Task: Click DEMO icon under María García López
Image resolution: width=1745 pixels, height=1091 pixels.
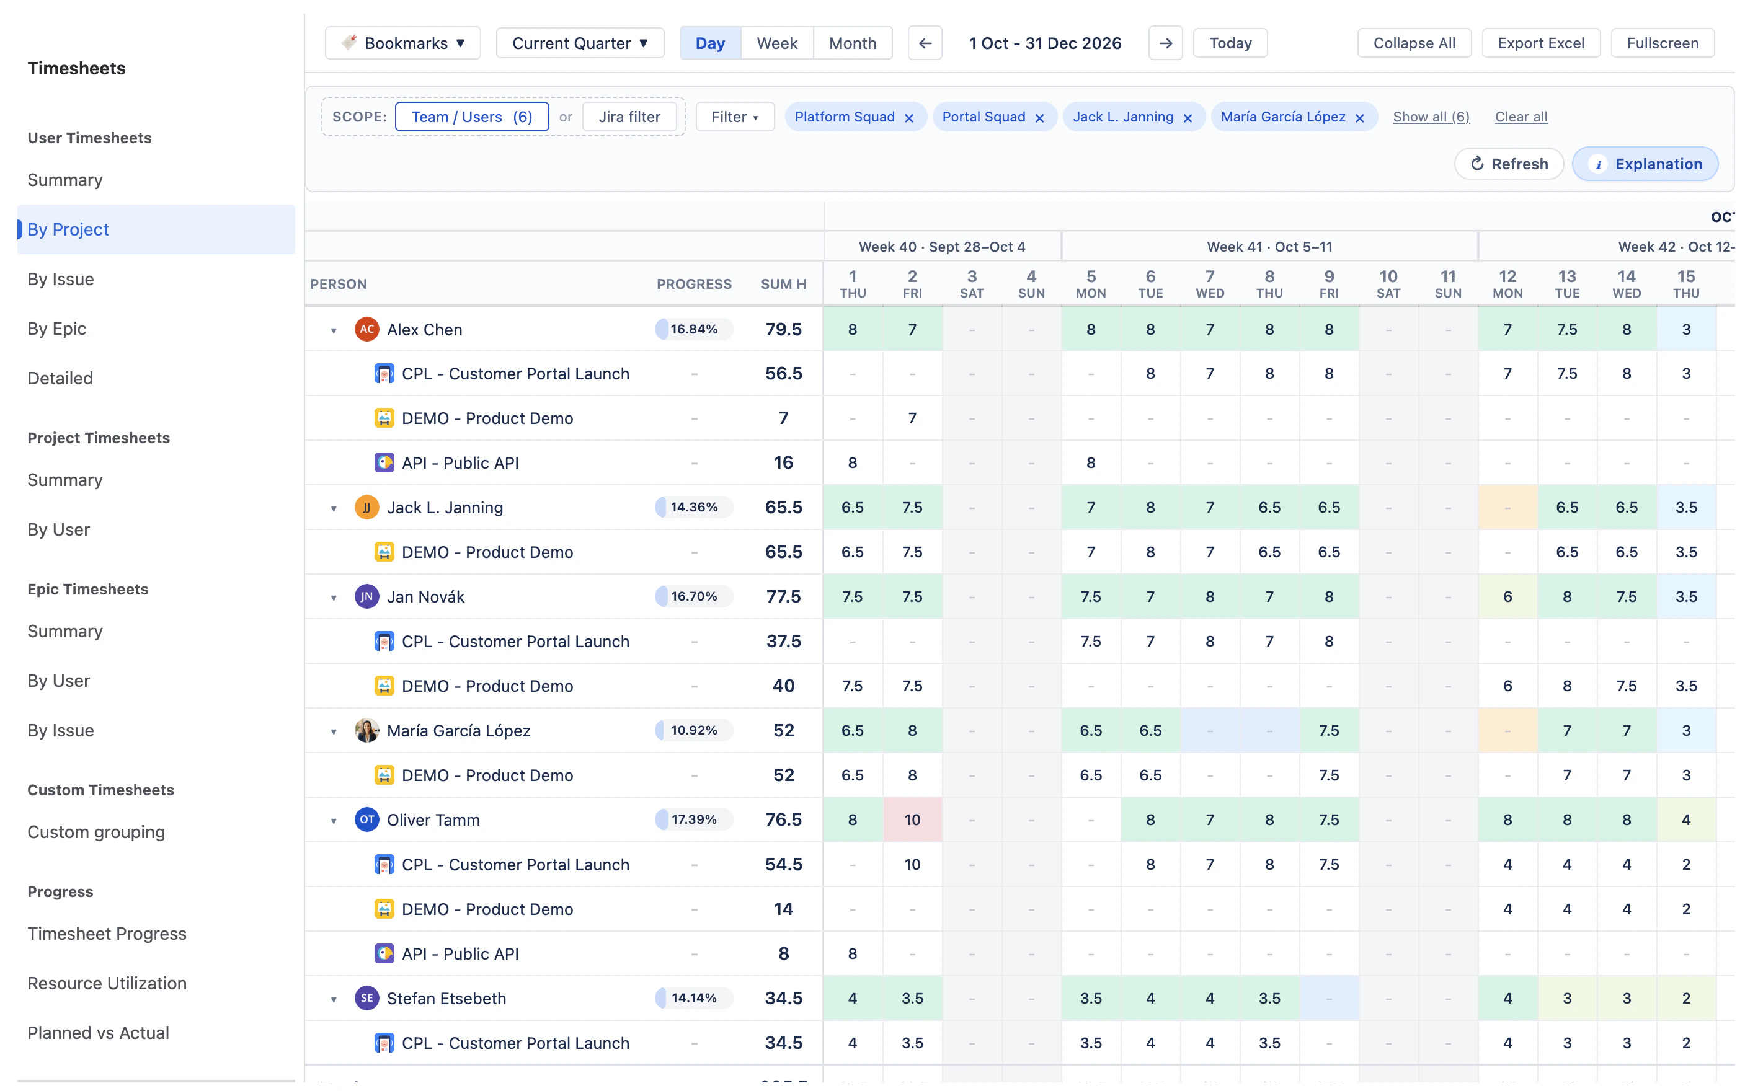Action: 384,775
